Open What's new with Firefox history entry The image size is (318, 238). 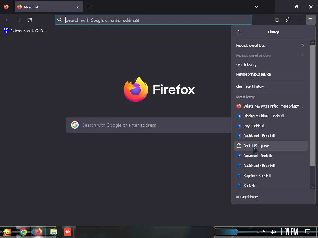270,106
